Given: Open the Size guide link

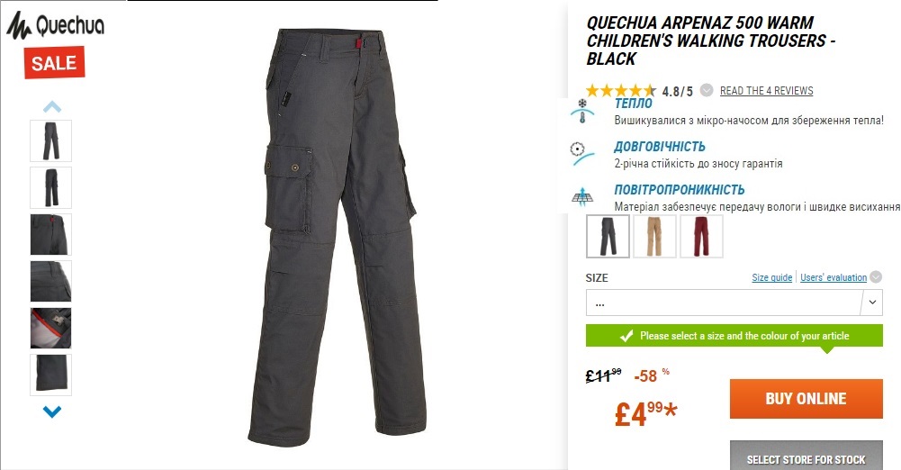Looking at the screenshot, I should pos(771,277).
